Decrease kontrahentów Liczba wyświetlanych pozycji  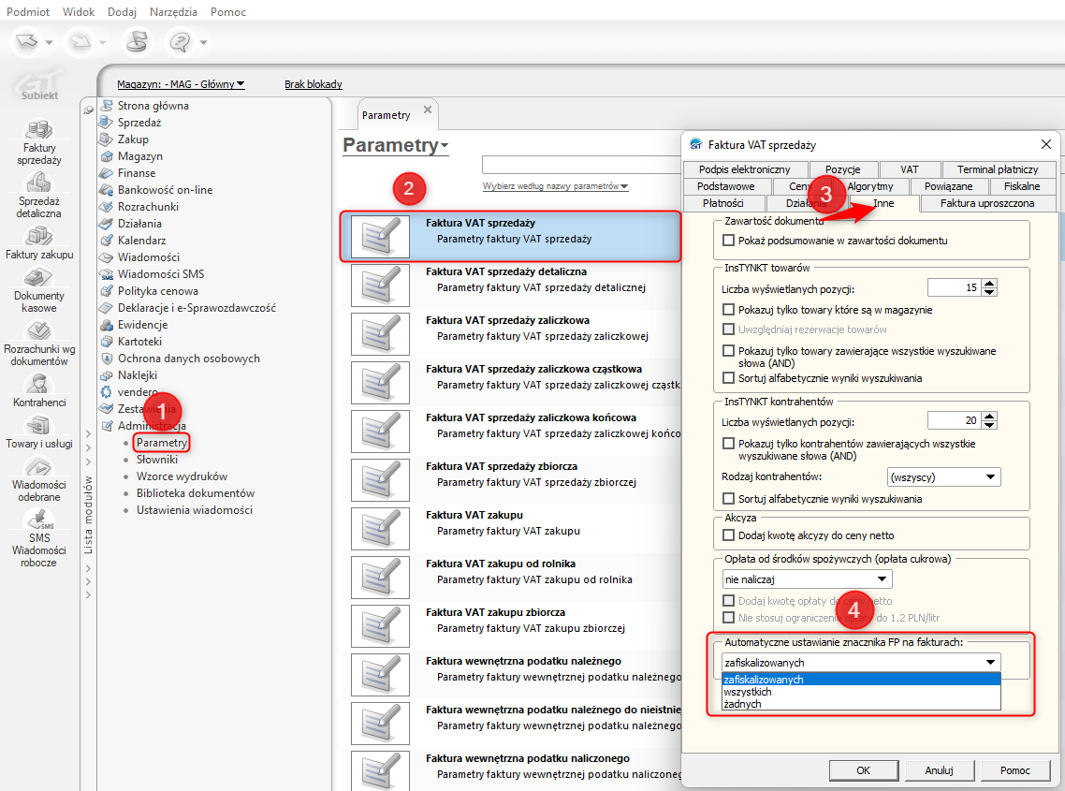(990, 425)
